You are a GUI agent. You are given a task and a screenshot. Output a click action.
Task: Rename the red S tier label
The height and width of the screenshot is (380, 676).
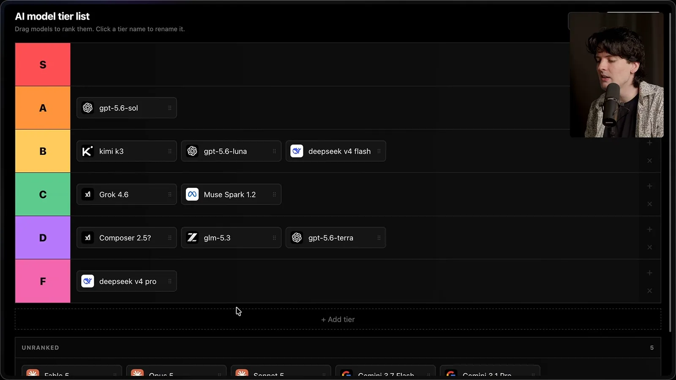coord(43,65)
